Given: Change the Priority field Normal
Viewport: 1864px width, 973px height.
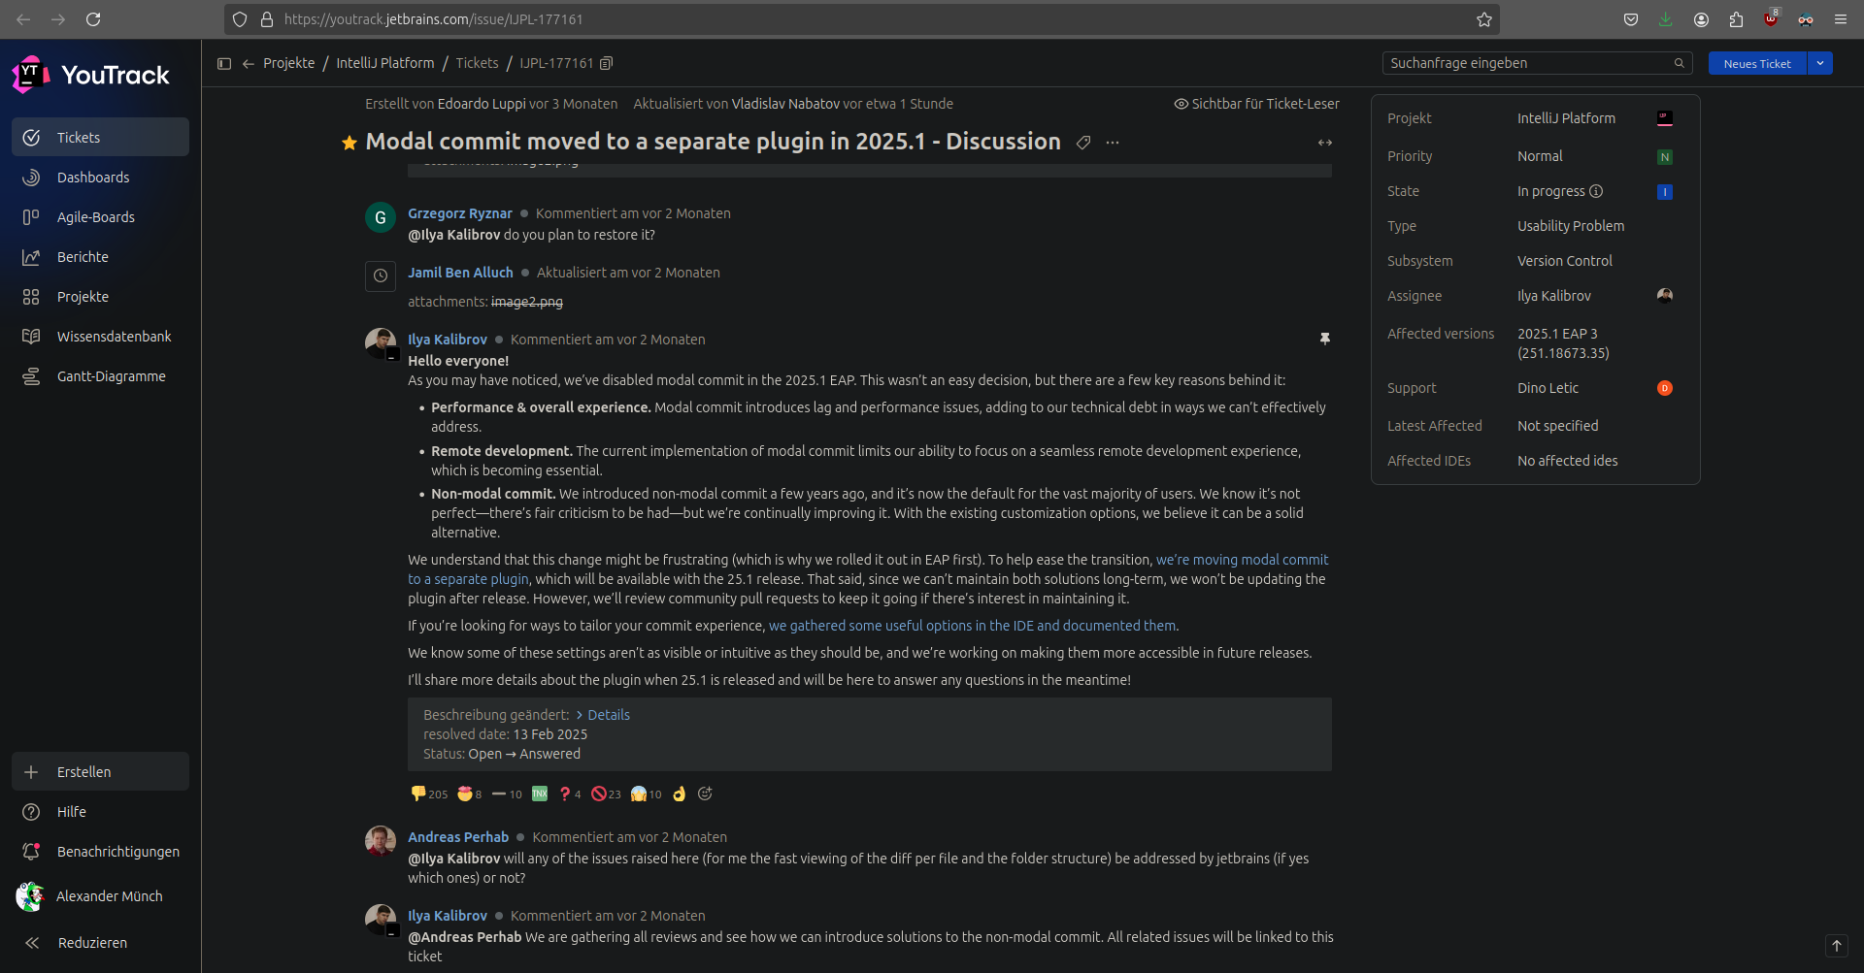Looking at the screenshot, I should [x=1540, y=156].
